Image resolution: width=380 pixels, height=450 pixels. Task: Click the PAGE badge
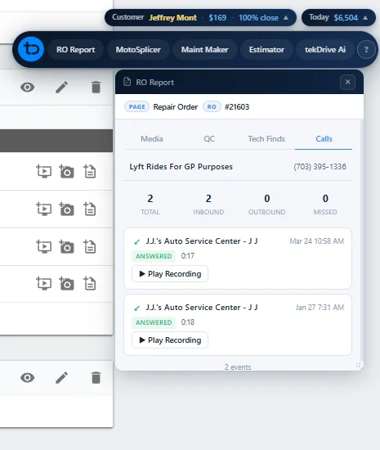pos(137,106)
